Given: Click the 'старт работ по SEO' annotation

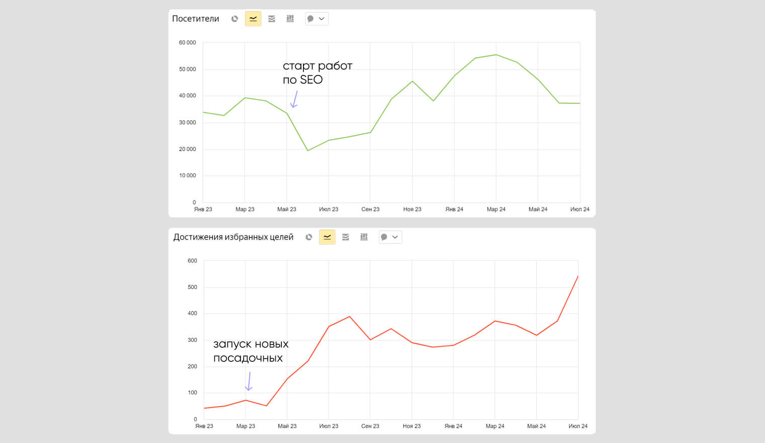Looking at the screenshot, I should tap(317, 72).
